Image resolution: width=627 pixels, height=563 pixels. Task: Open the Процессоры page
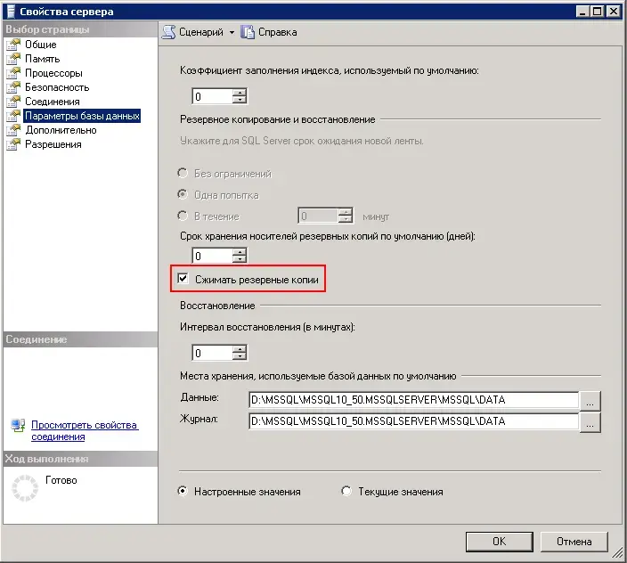pos(53,73)
